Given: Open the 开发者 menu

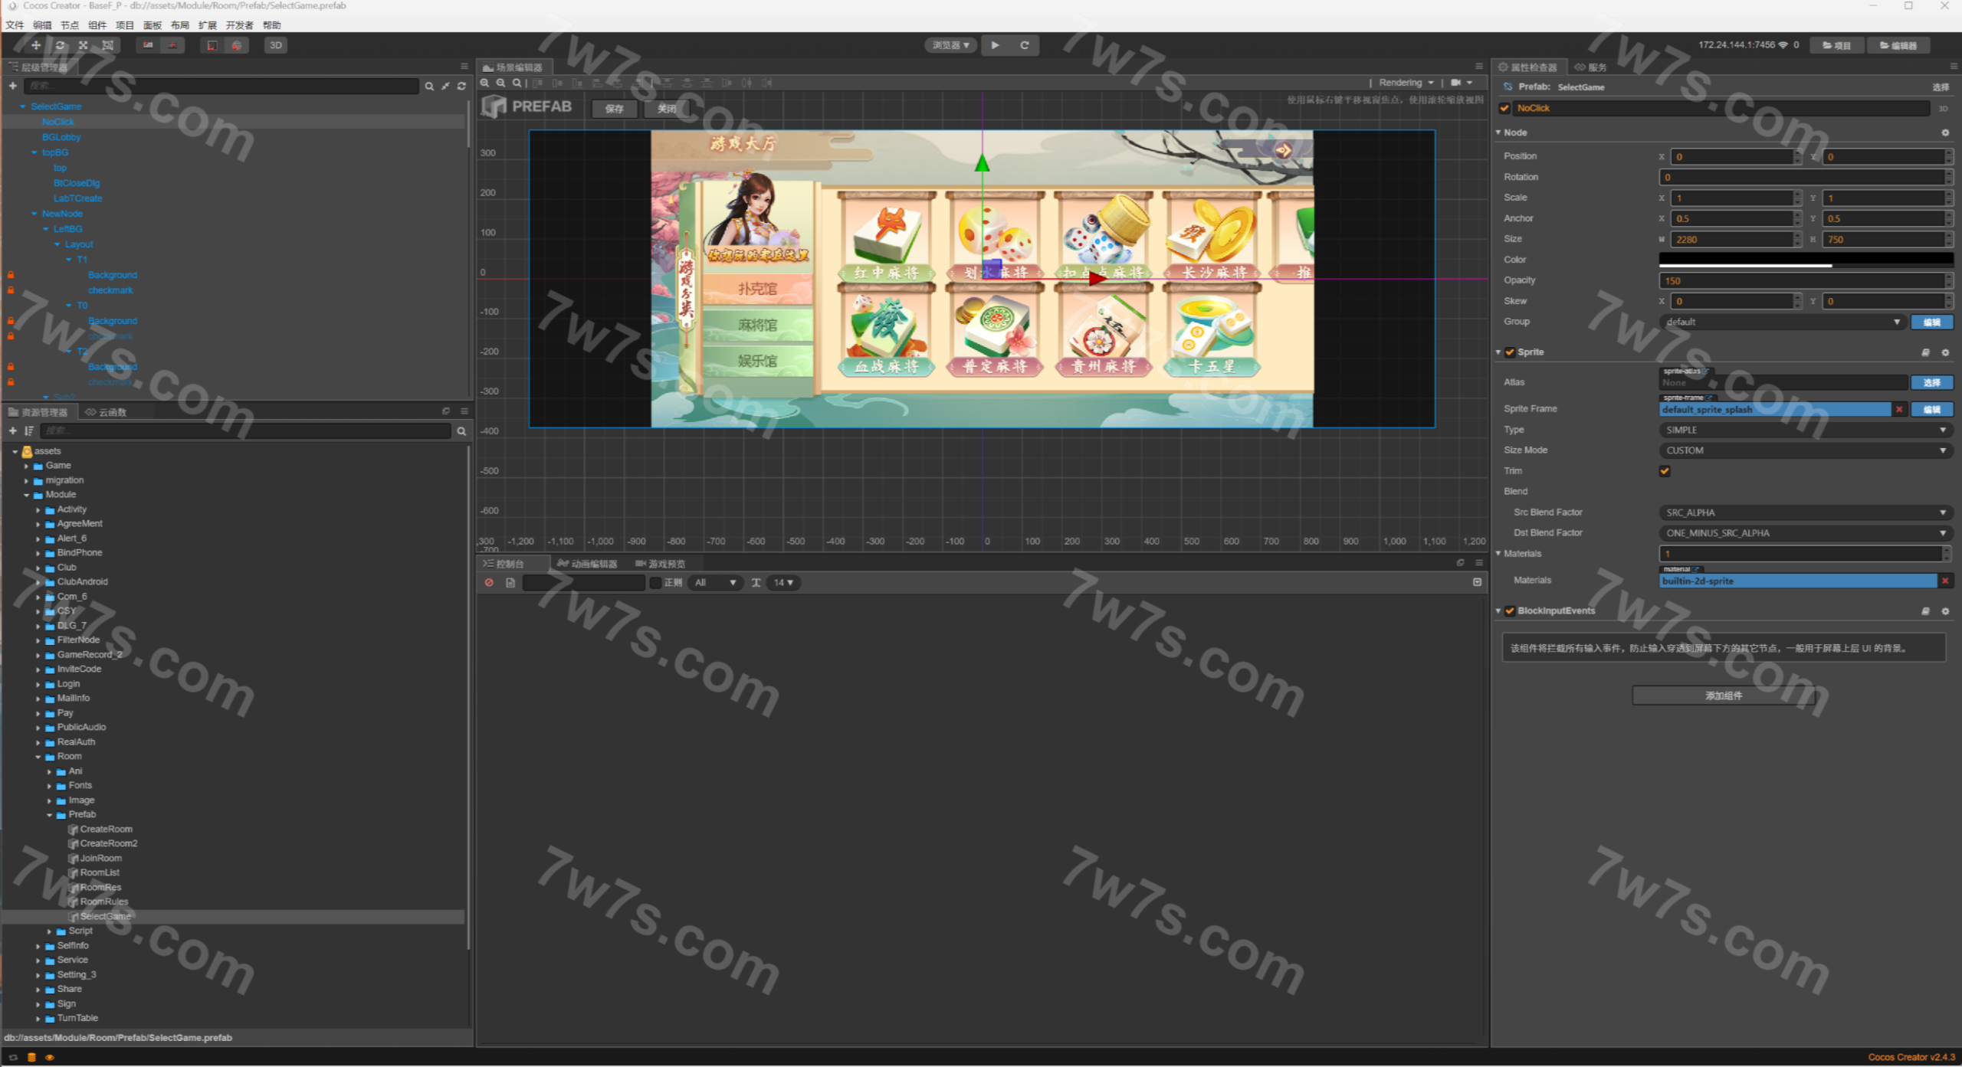Looking at the screenshot, I should click(x=240, y=25).
